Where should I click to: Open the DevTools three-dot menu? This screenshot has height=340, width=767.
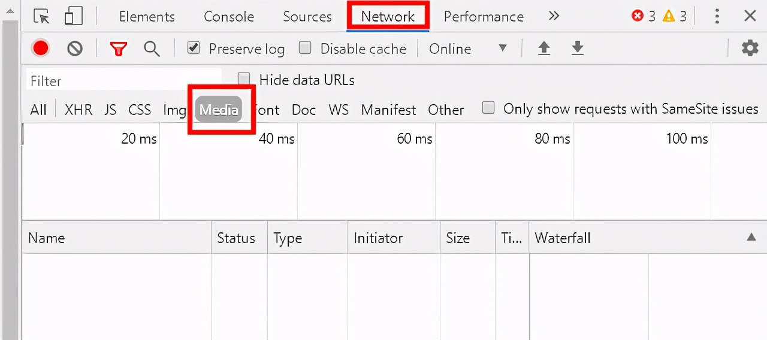click(x=717, y=16)
